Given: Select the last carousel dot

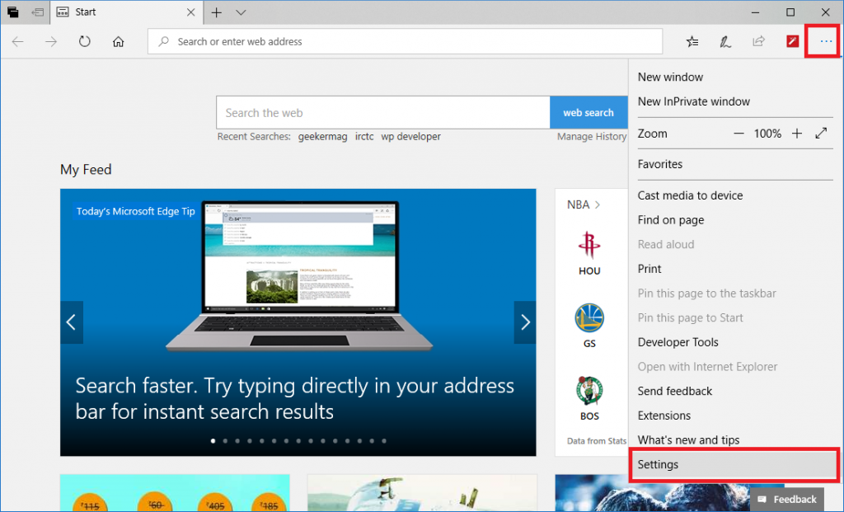Looking at the screenshot, I should 384,441.
